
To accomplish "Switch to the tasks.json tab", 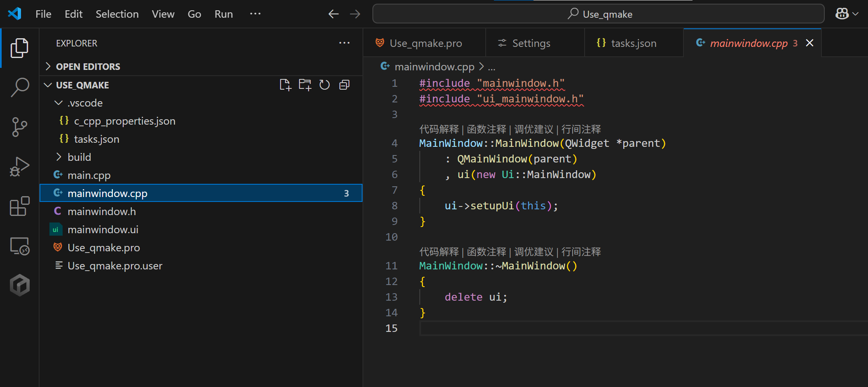I will click(x=634, y=43).
